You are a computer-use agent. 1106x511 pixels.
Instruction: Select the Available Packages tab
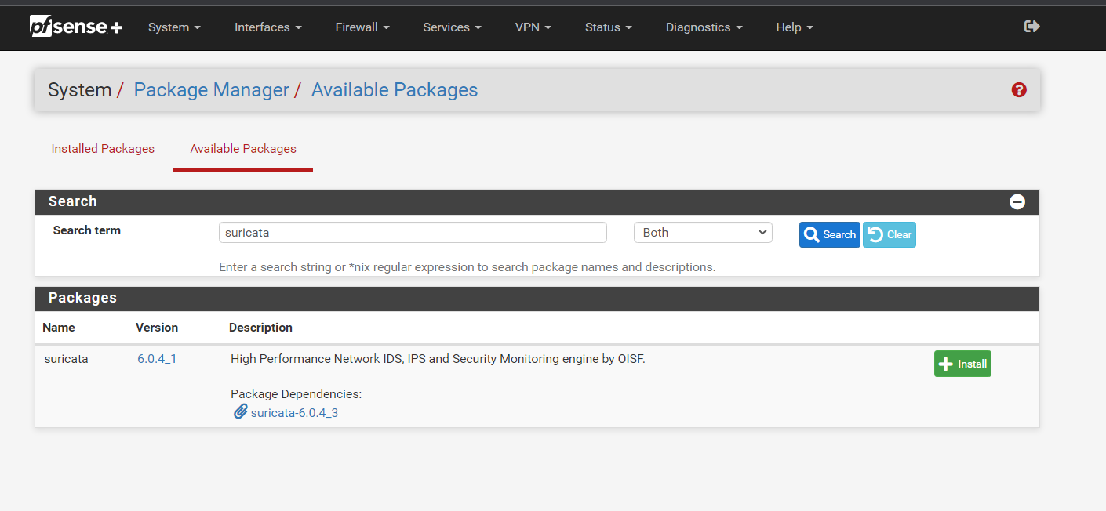(x=243, y=149)
